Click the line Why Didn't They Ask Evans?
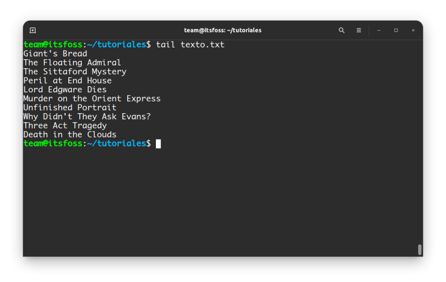The width and height of the screenshot is (446, 282). pyautogui.click(x=87, y=116)
